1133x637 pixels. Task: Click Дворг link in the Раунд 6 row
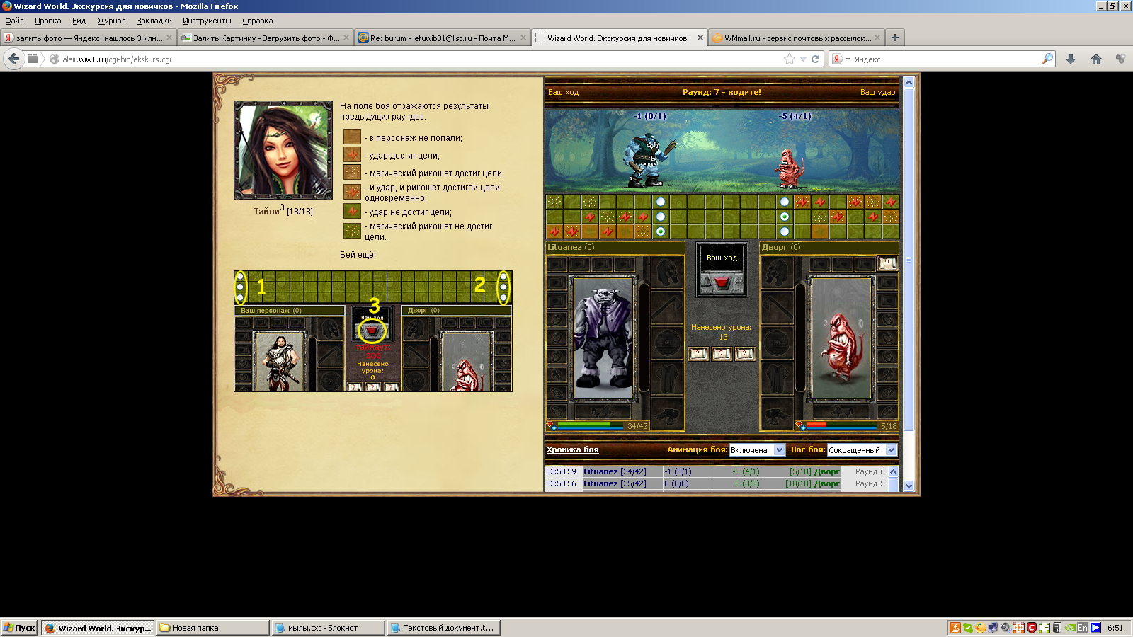(826, 471)
